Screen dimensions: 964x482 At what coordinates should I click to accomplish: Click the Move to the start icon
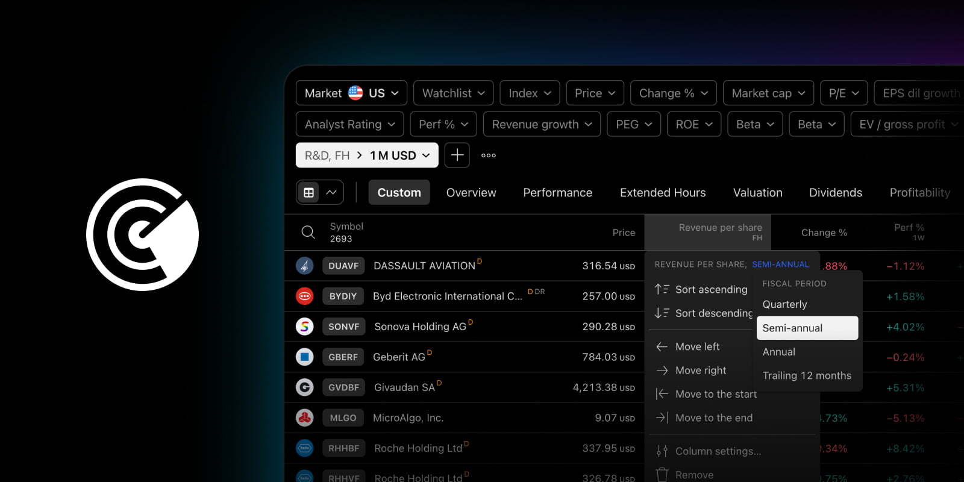tap(662, 394)
